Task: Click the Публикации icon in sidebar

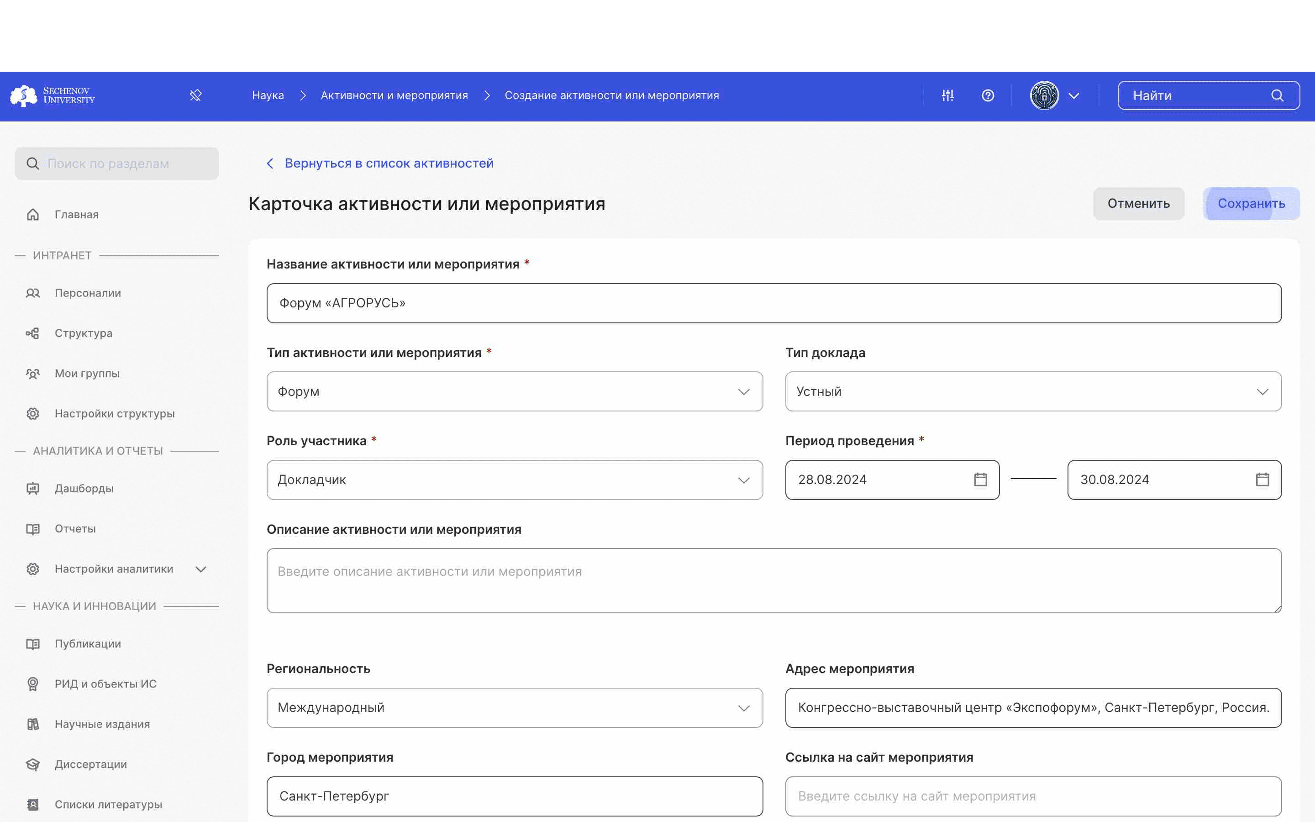Action: pos(32,644)
